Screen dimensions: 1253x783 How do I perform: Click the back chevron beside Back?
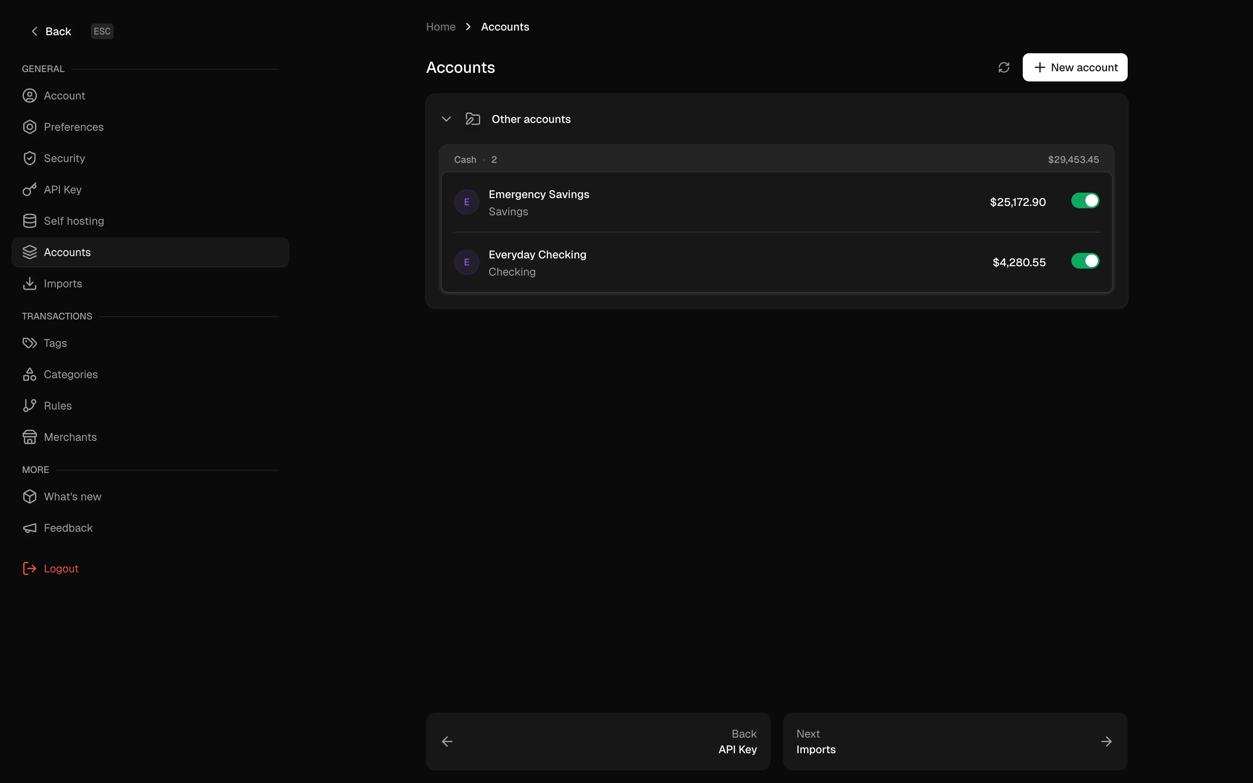[x=34, y=32]
